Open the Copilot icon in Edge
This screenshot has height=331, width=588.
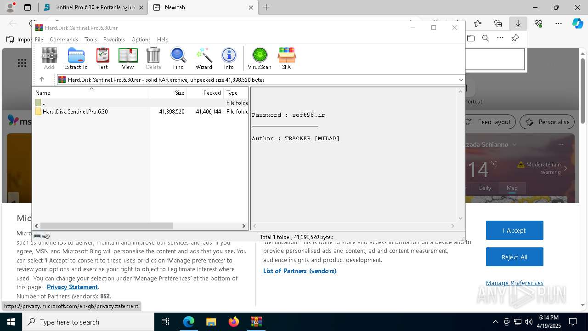[x=577, y=23]
